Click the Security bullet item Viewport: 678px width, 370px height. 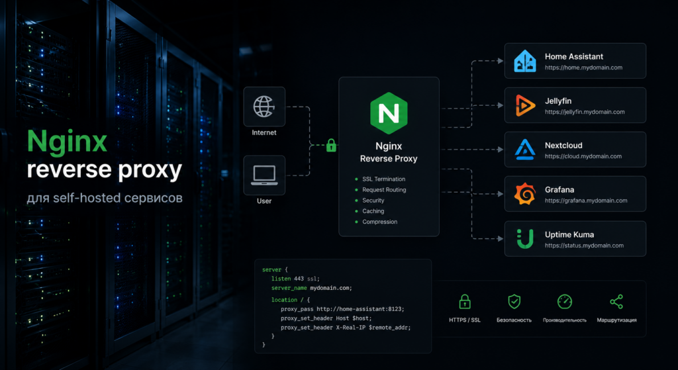(369, 201)
